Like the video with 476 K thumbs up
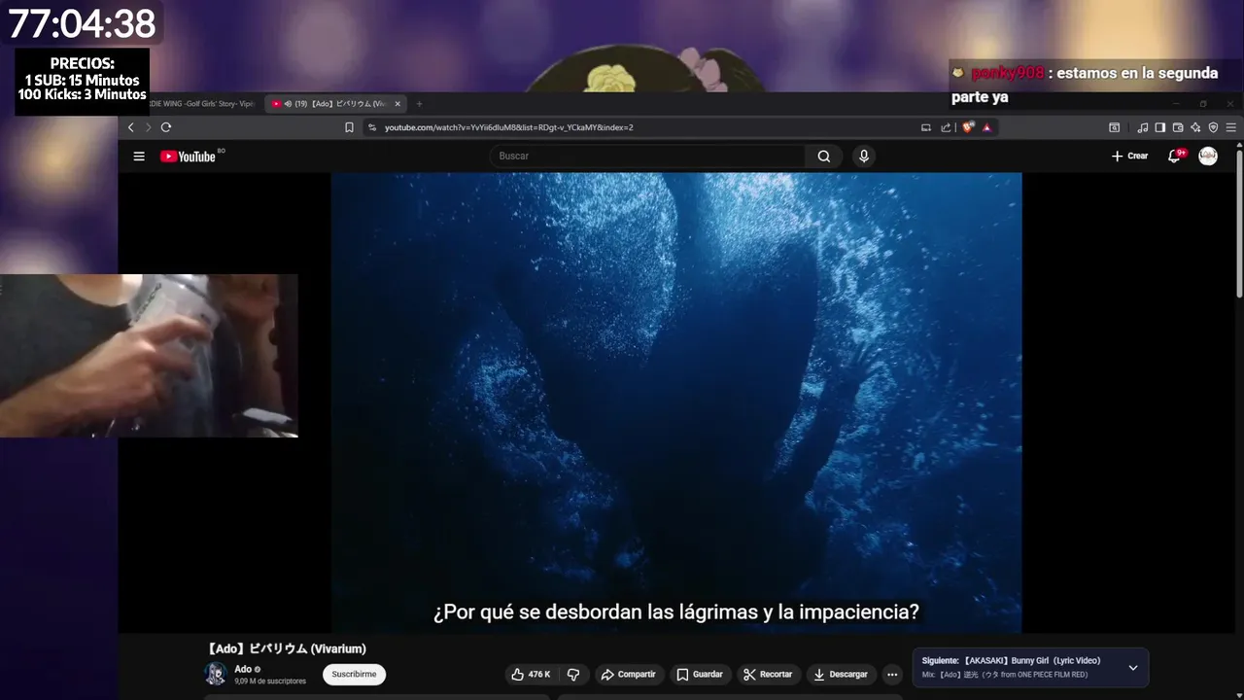The width and height of the screenshot is (1244, 700). (531, 675)
